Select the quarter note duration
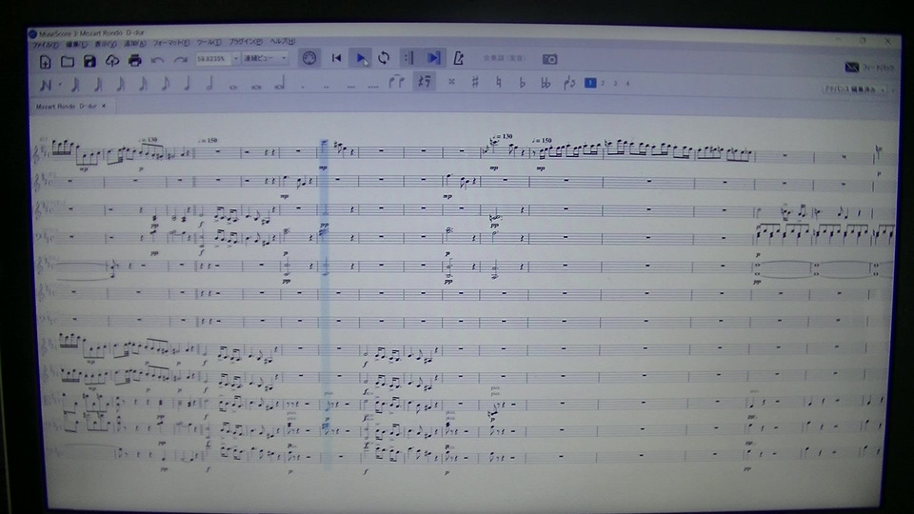 (188, 84)
